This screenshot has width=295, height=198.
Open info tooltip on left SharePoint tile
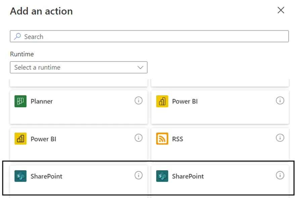coord(138,175)
